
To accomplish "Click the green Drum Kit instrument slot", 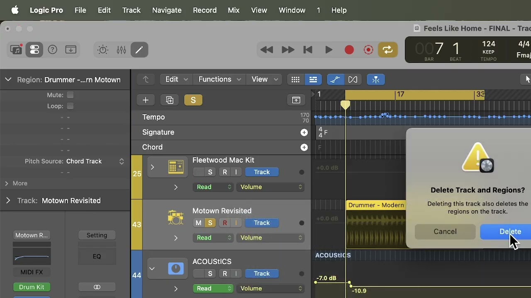I will pyautogui.click(x=32, y=287).
